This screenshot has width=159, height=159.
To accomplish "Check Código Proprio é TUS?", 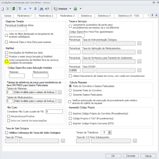I will (70, 118).
